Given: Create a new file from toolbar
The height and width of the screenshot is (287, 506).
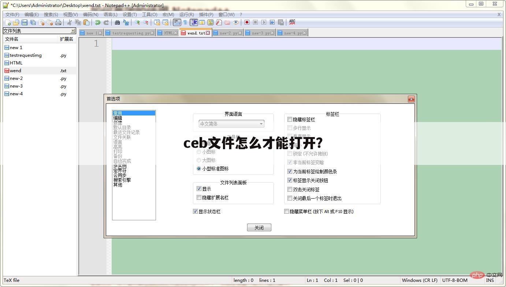Looking at the screenshot, I should point(7,22).
